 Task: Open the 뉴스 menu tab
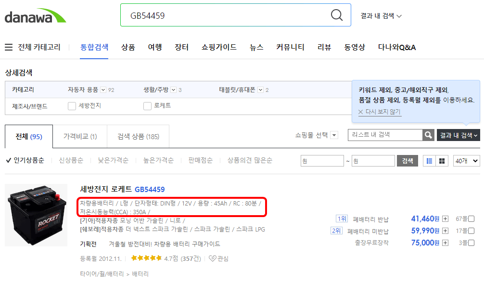(x=256, y=47)
